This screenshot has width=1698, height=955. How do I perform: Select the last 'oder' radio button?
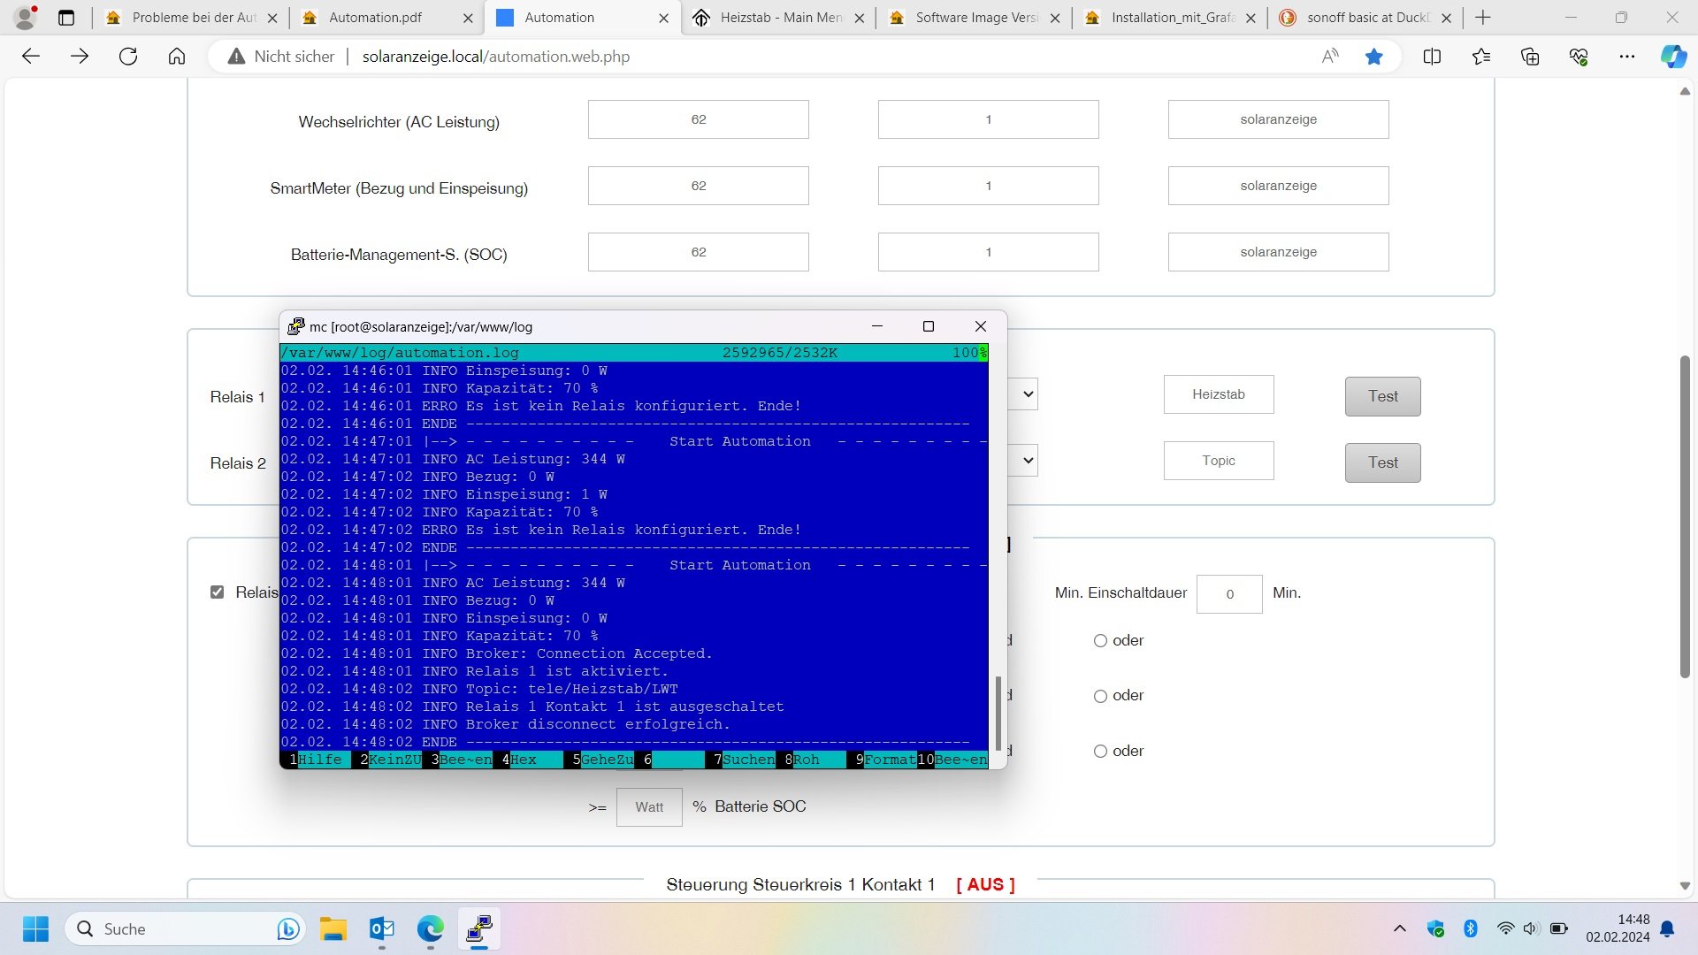pyautogui.click(x=1100, y=752)
